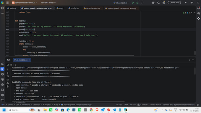The height and width of the screenshot is (113, 201).
Task: Open the Git branches tool window
Action: click(x=2, y=100)
